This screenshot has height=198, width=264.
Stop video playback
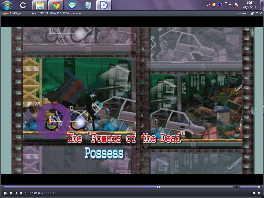point(11,193)
